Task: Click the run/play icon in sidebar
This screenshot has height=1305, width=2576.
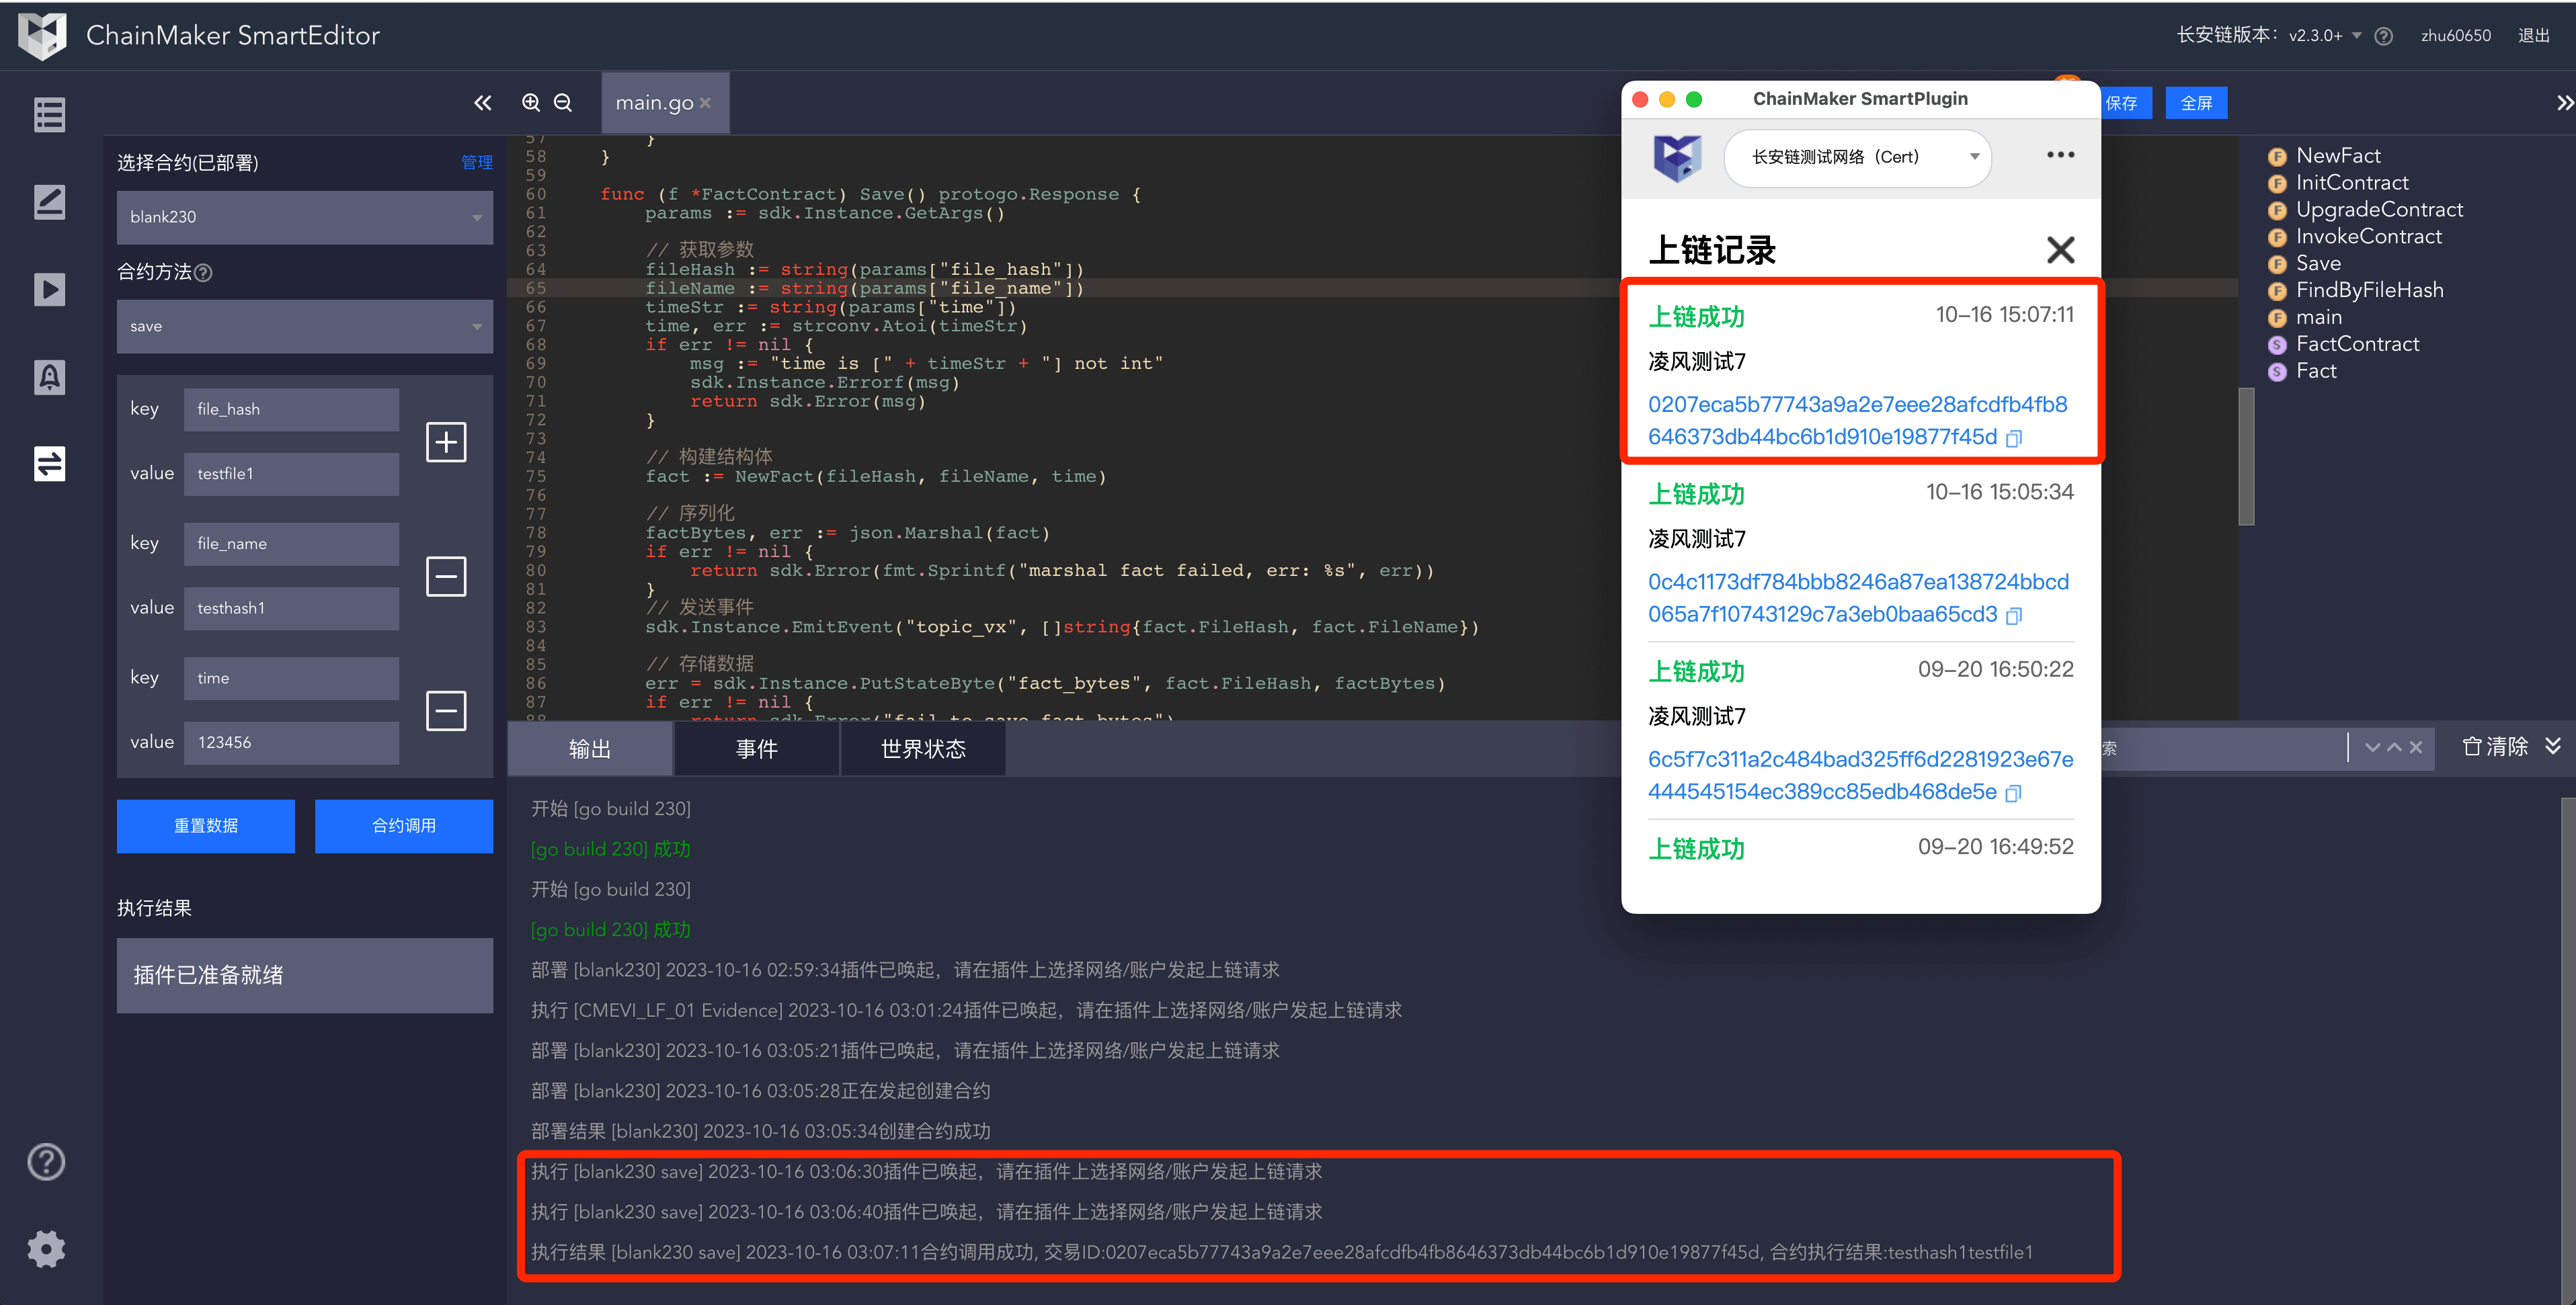Action: click(x=49, y=290)
